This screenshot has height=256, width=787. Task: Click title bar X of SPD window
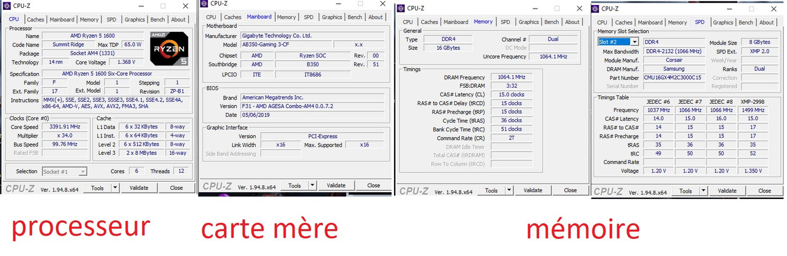[x=773, y=9]
